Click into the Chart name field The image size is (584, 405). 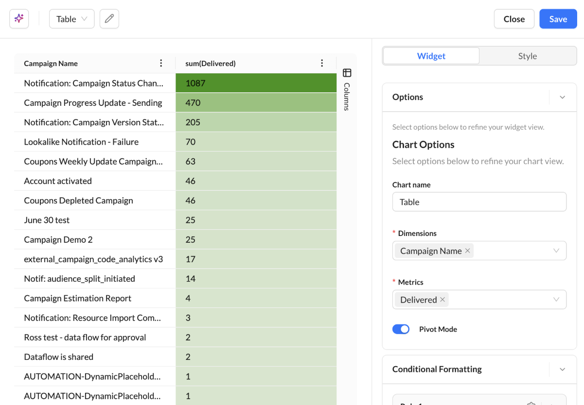point(479,202)
